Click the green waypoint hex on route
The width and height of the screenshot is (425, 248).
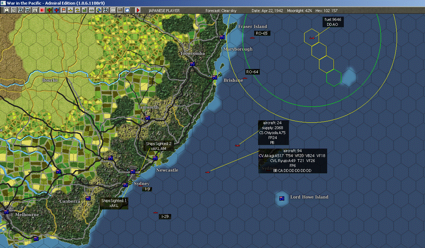(334, 78)
